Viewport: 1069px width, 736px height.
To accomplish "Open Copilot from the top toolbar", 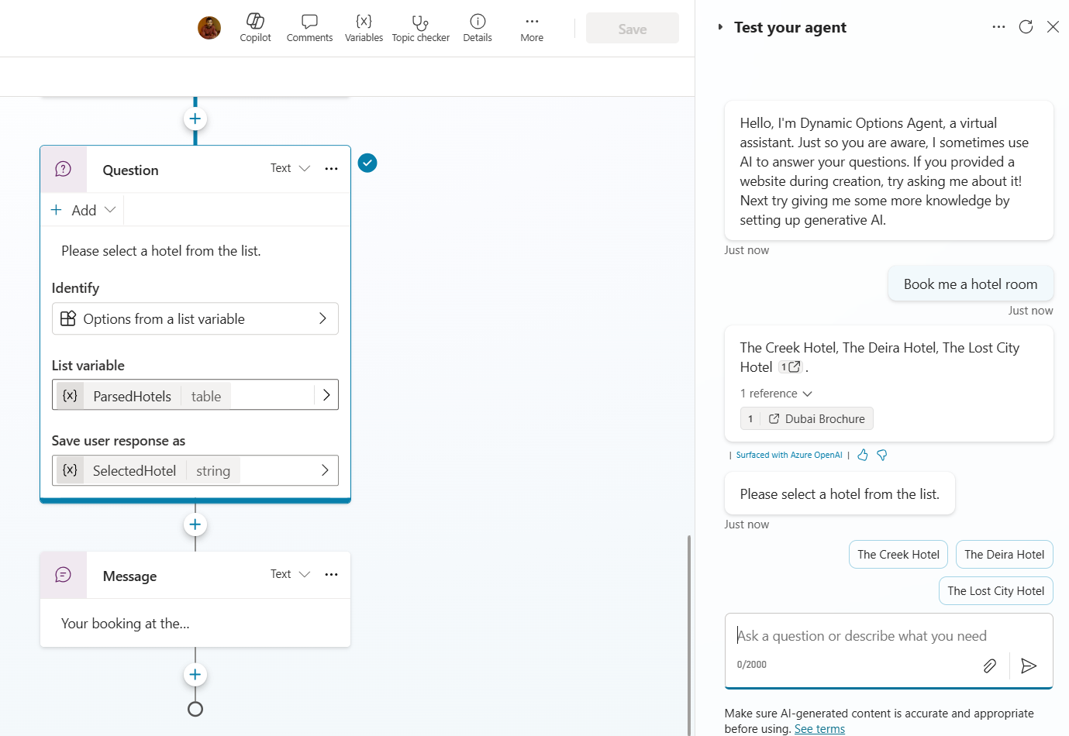I will pyautogui.click(x=255, y=28).
